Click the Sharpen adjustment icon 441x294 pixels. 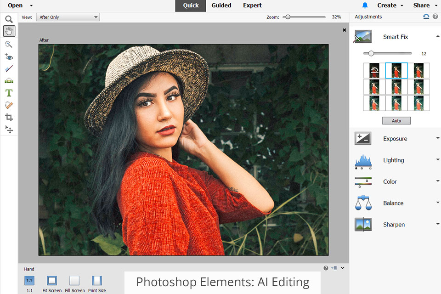click(363, 224)
